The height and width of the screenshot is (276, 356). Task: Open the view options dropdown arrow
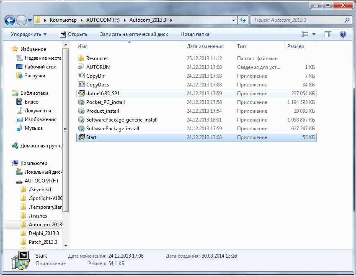(x=314, y=34)
